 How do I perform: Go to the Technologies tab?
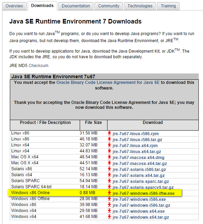click(140, 6)
